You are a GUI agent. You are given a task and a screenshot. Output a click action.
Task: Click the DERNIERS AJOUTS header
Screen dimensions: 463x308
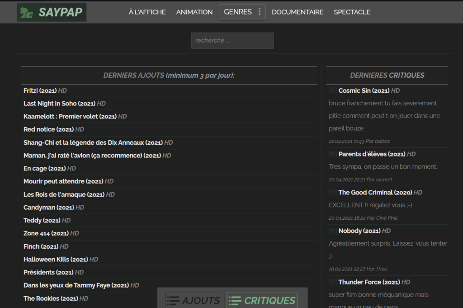point(169,76)
